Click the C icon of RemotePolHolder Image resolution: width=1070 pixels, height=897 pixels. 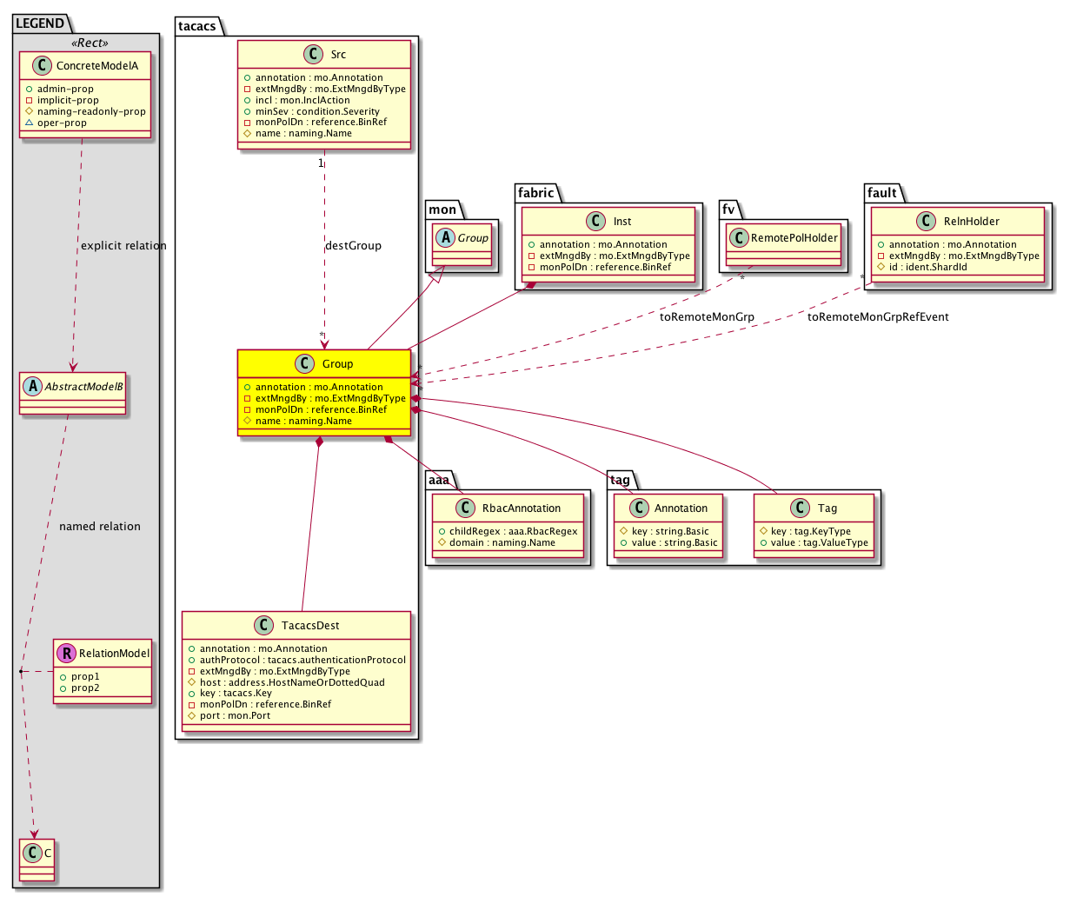pyautogui.click(x=737, y=238)
